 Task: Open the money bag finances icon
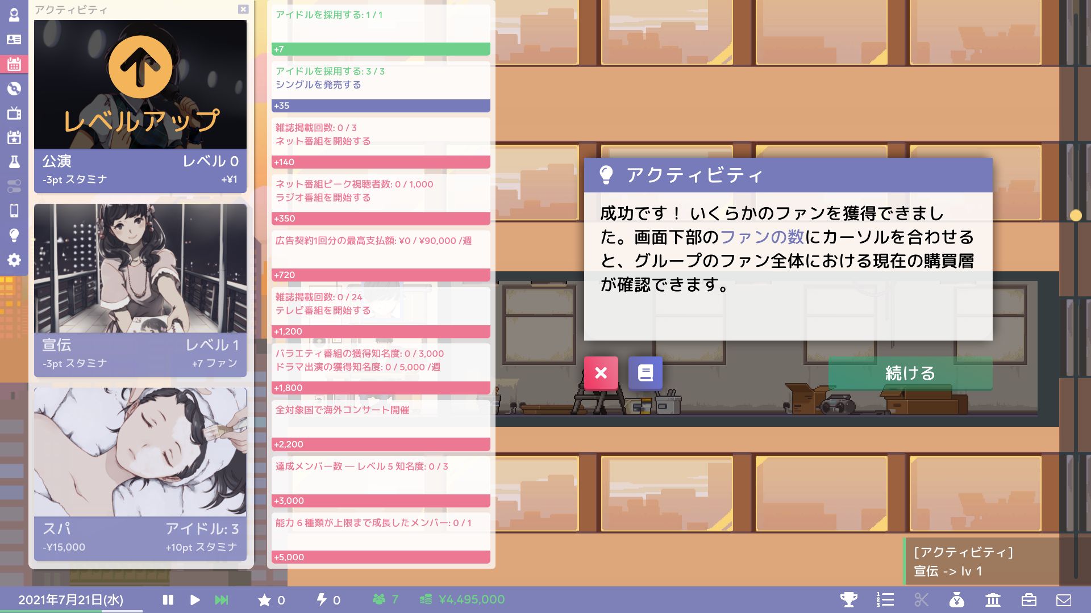(x=957, y=599)
